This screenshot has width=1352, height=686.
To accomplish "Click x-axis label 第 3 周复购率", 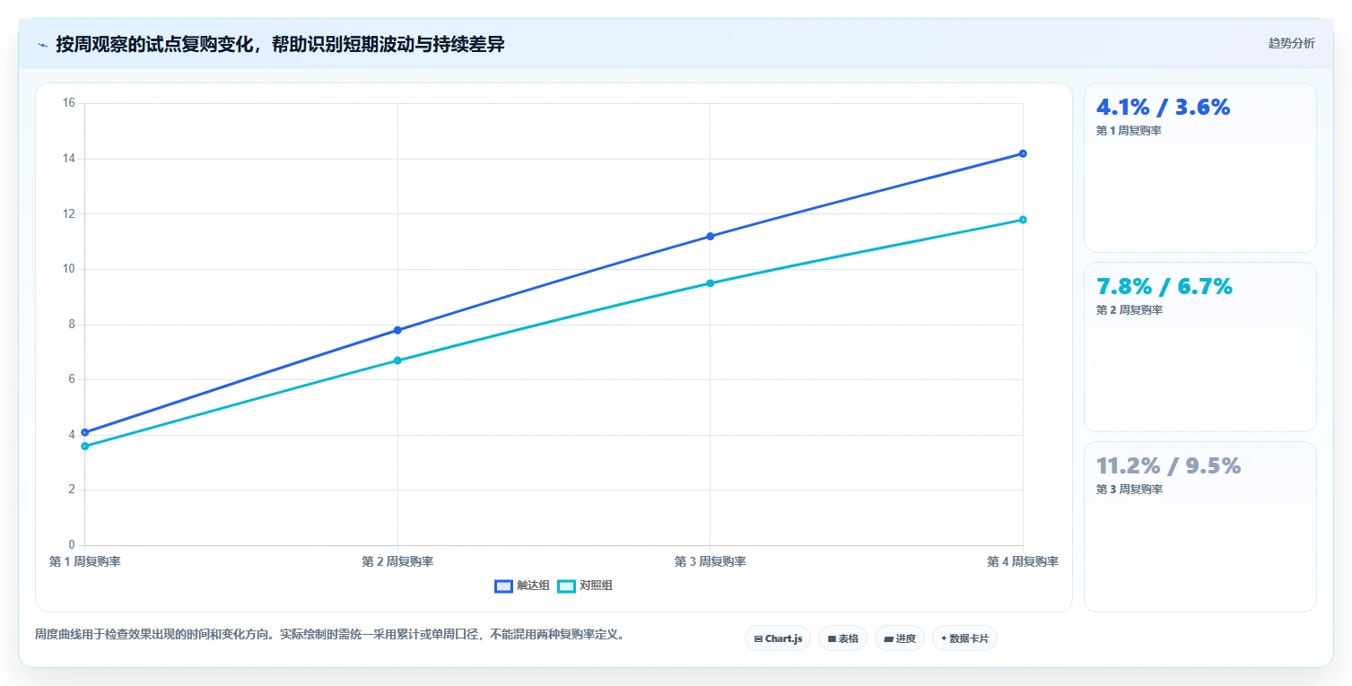I will (x=710, y=561).
